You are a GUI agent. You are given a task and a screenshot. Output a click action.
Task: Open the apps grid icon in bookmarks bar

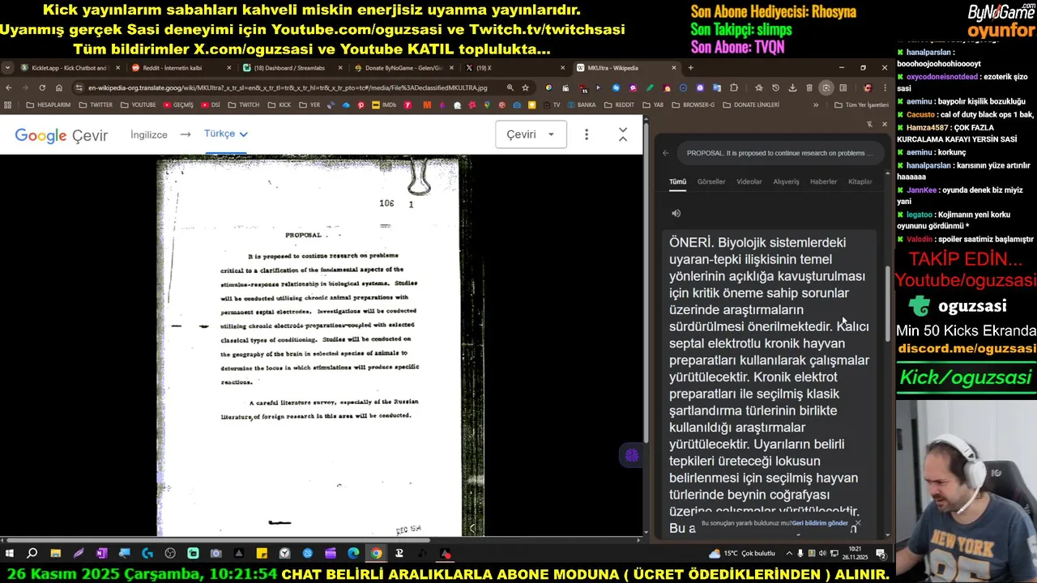pos(8,104)
